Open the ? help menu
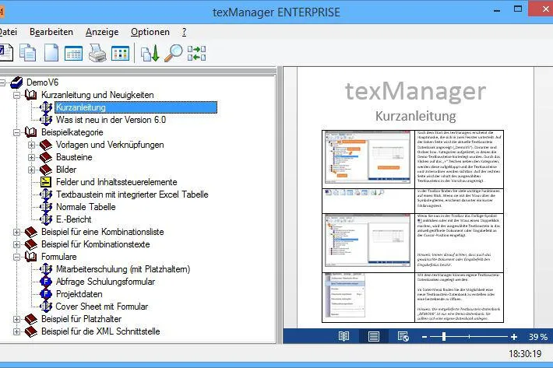The width and height of the screenshot is (553, 368). (x=184, y=32)
